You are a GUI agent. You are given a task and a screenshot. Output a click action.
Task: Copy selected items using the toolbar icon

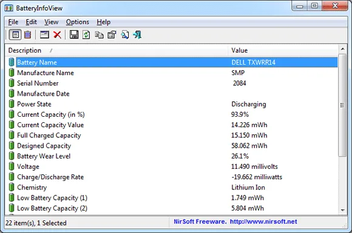(99, 35)
